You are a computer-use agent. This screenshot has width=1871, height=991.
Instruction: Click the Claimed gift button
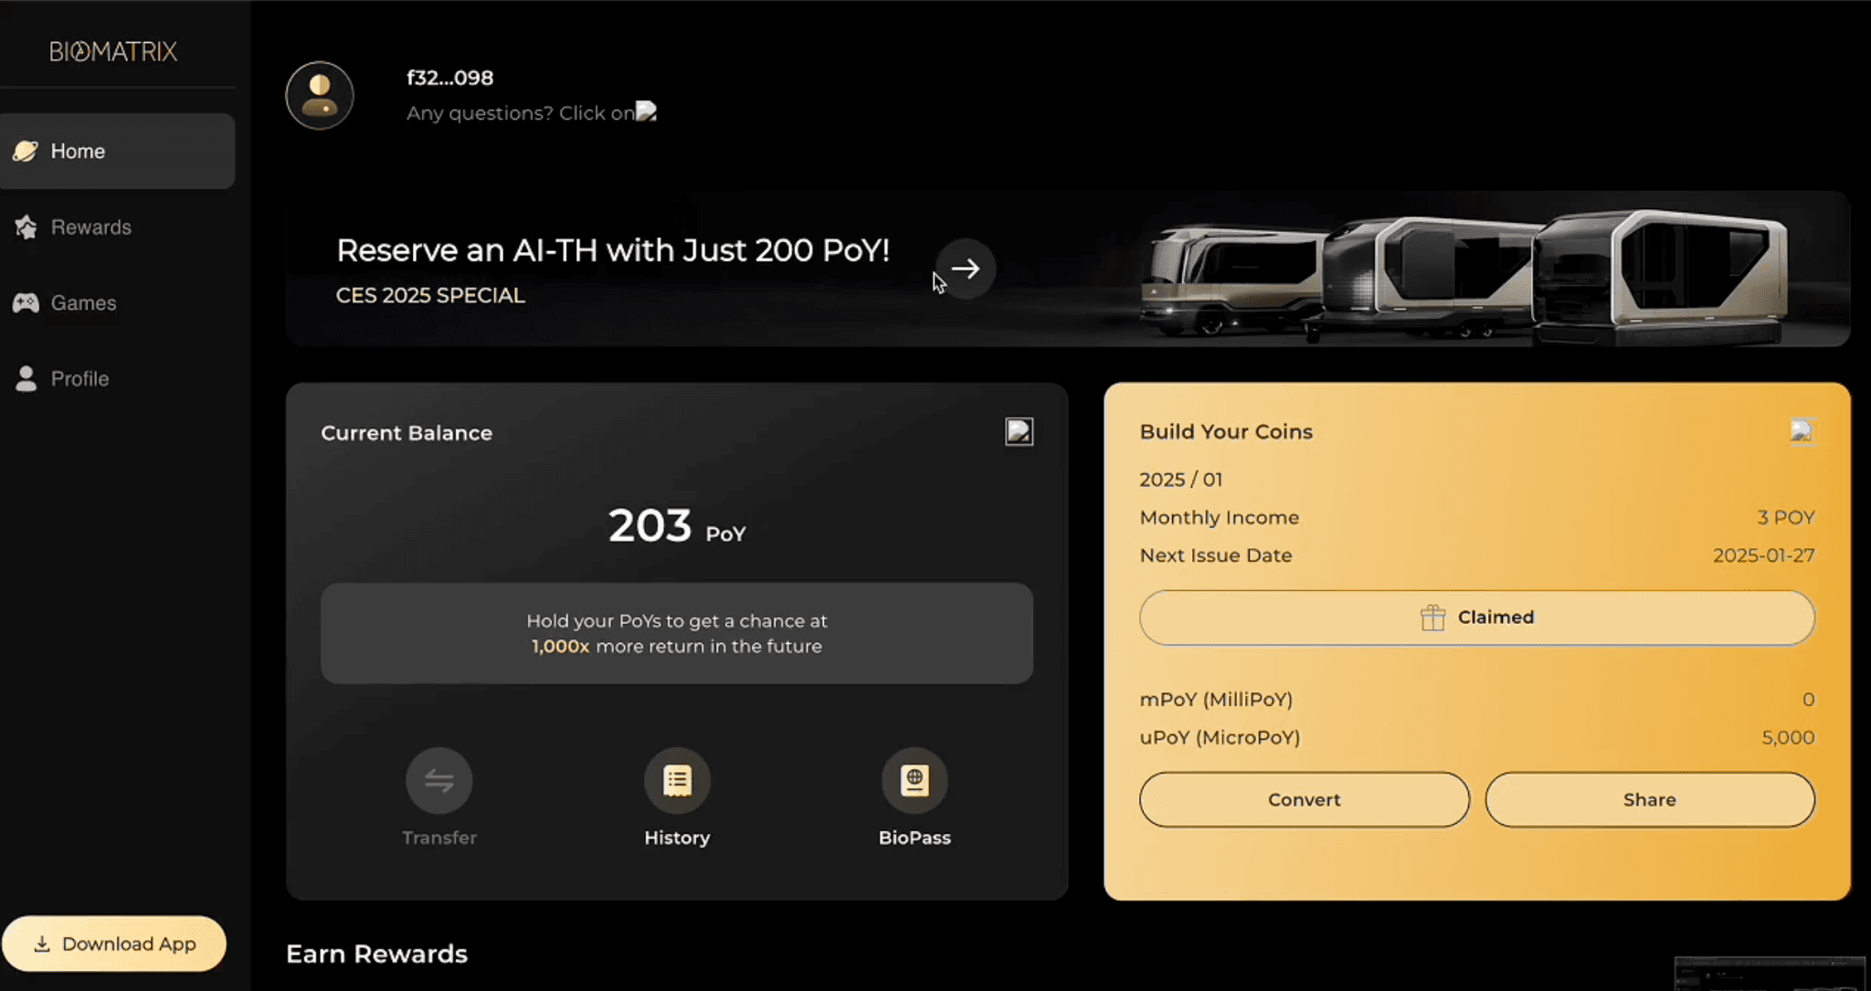[1477, 617]
